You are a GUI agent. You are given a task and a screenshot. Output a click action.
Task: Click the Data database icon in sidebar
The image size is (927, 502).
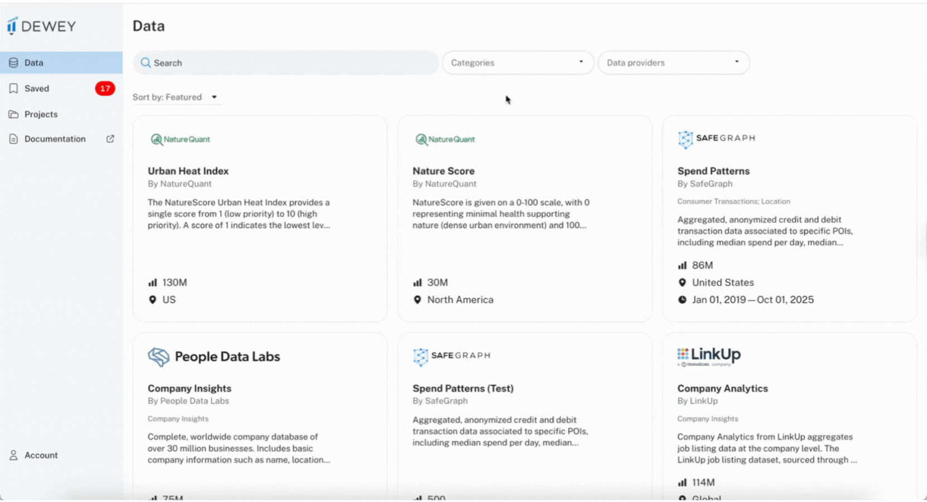click(x=13, y=63)
